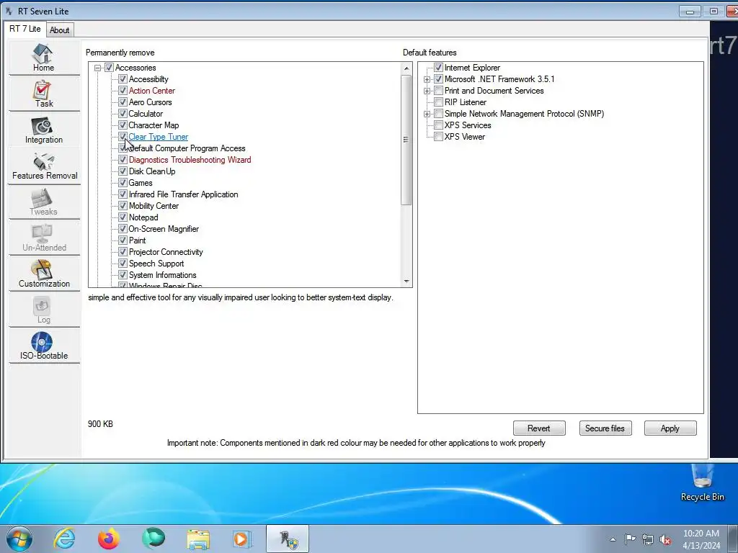Toggle the Disk CleanUp checkbox
Viewport: 738px width, 553px height.
click(123, 171)
